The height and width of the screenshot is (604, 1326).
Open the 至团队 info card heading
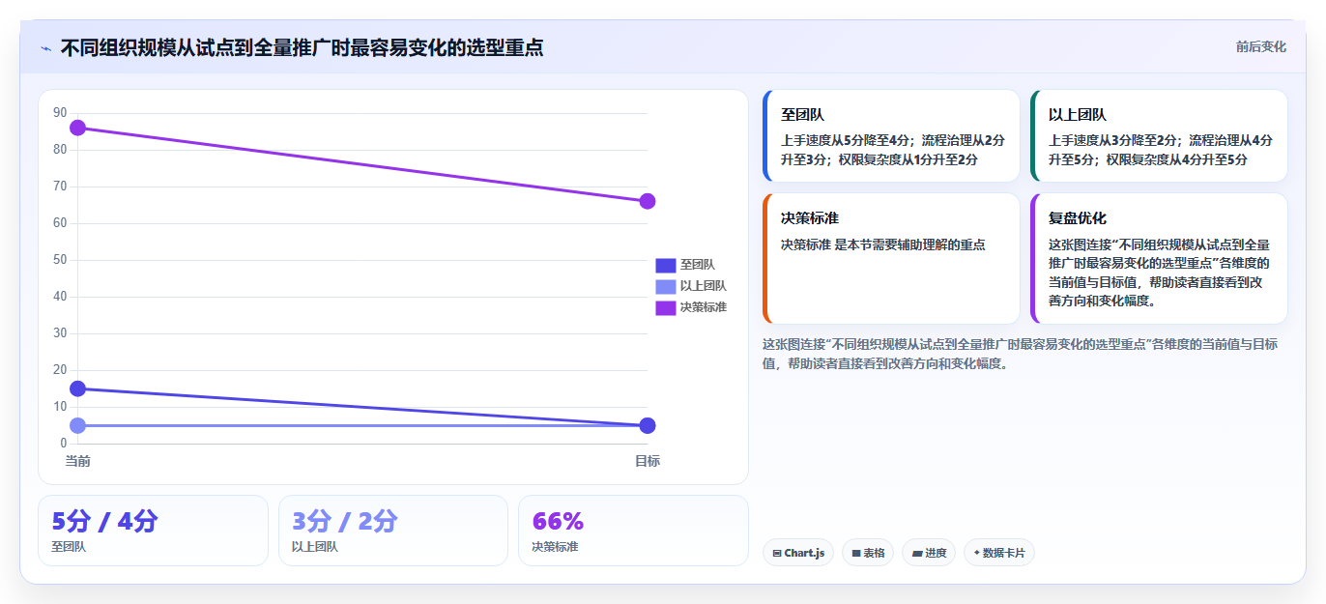pos(802,114)
